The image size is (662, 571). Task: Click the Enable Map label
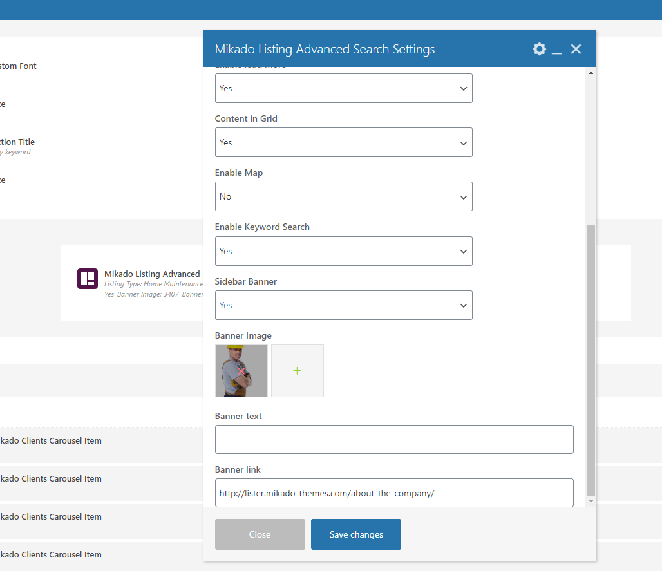tap(238, 173)
